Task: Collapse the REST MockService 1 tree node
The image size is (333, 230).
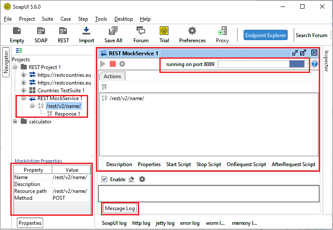Action: [x=24, y=98]
